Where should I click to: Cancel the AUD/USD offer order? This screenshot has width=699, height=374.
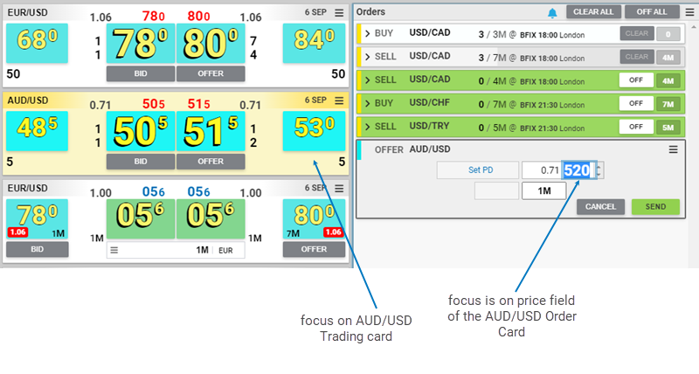[x=600, y=207]
